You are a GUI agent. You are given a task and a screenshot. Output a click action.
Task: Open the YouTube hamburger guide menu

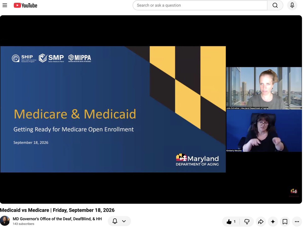click(5, 5)
